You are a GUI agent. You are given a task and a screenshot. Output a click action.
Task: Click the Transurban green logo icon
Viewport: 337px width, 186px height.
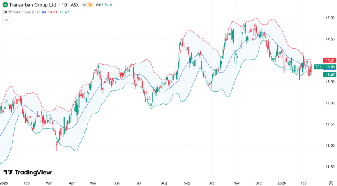[x=5, y=5]
